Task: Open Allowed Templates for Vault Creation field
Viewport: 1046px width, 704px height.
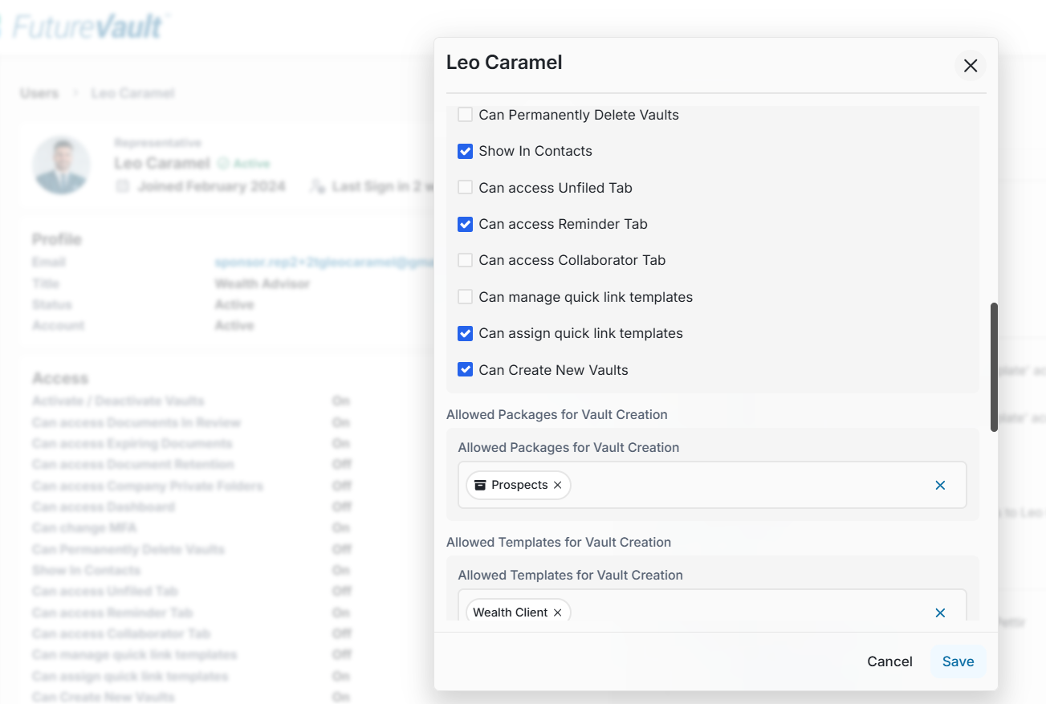Action: pyautogui.click(x=712, y=606)
